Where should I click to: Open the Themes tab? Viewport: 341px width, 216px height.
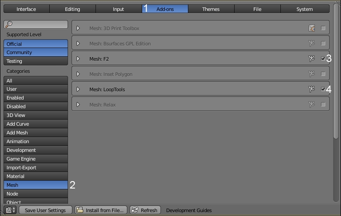pos(211,9)
